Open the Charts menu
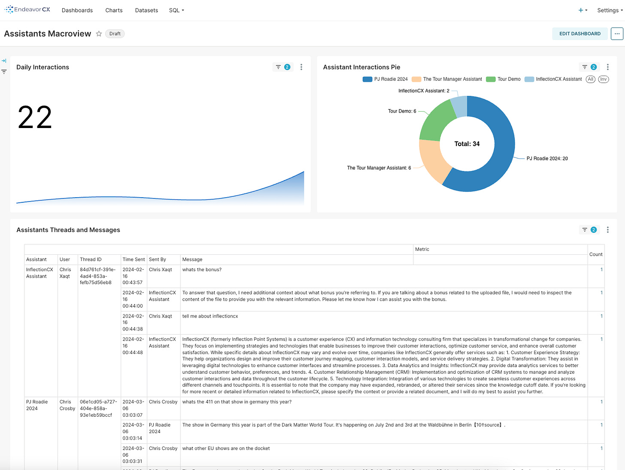The image size is (625, 470). tap(114, 10)
